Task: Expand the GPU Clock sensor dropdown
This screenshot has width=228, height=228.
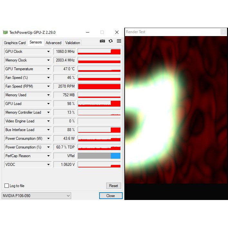Action: point(49,52)
